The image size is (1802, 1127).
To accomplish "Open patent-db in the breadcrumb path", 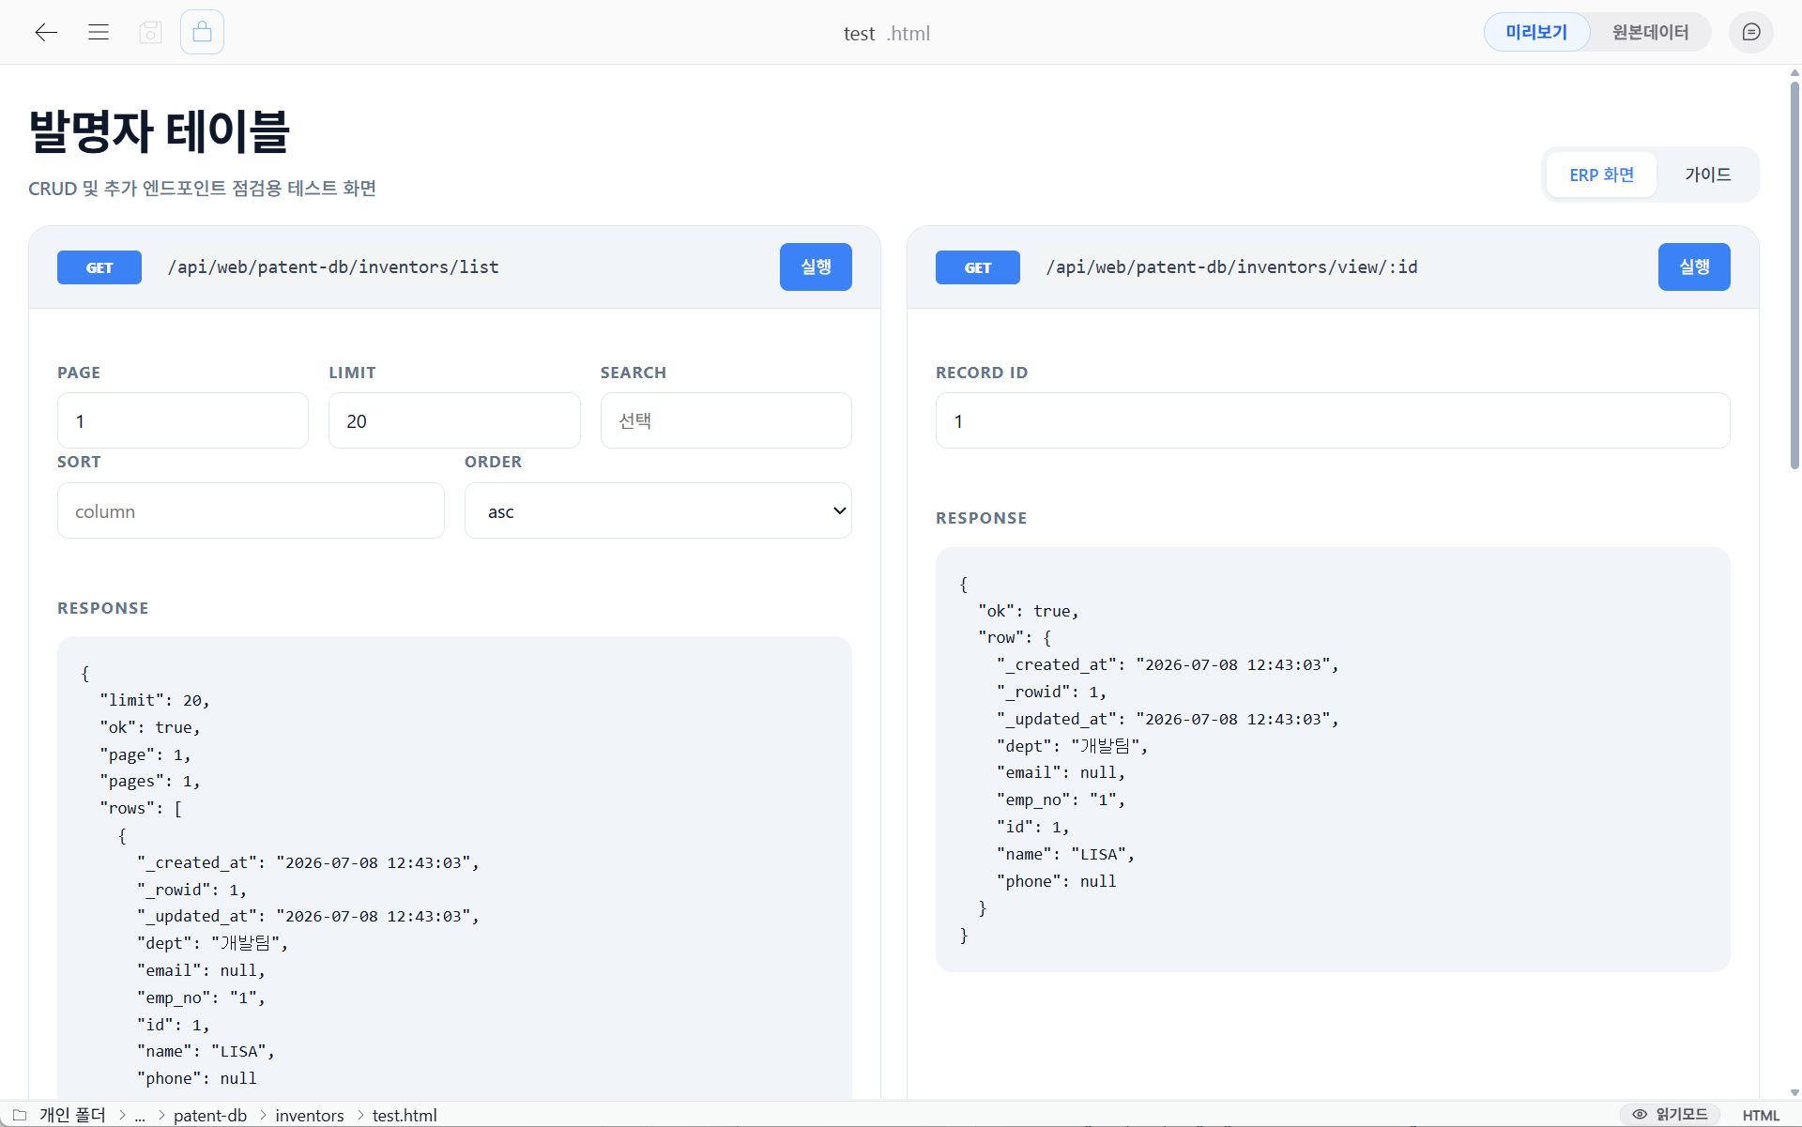I will (210, 1115).
